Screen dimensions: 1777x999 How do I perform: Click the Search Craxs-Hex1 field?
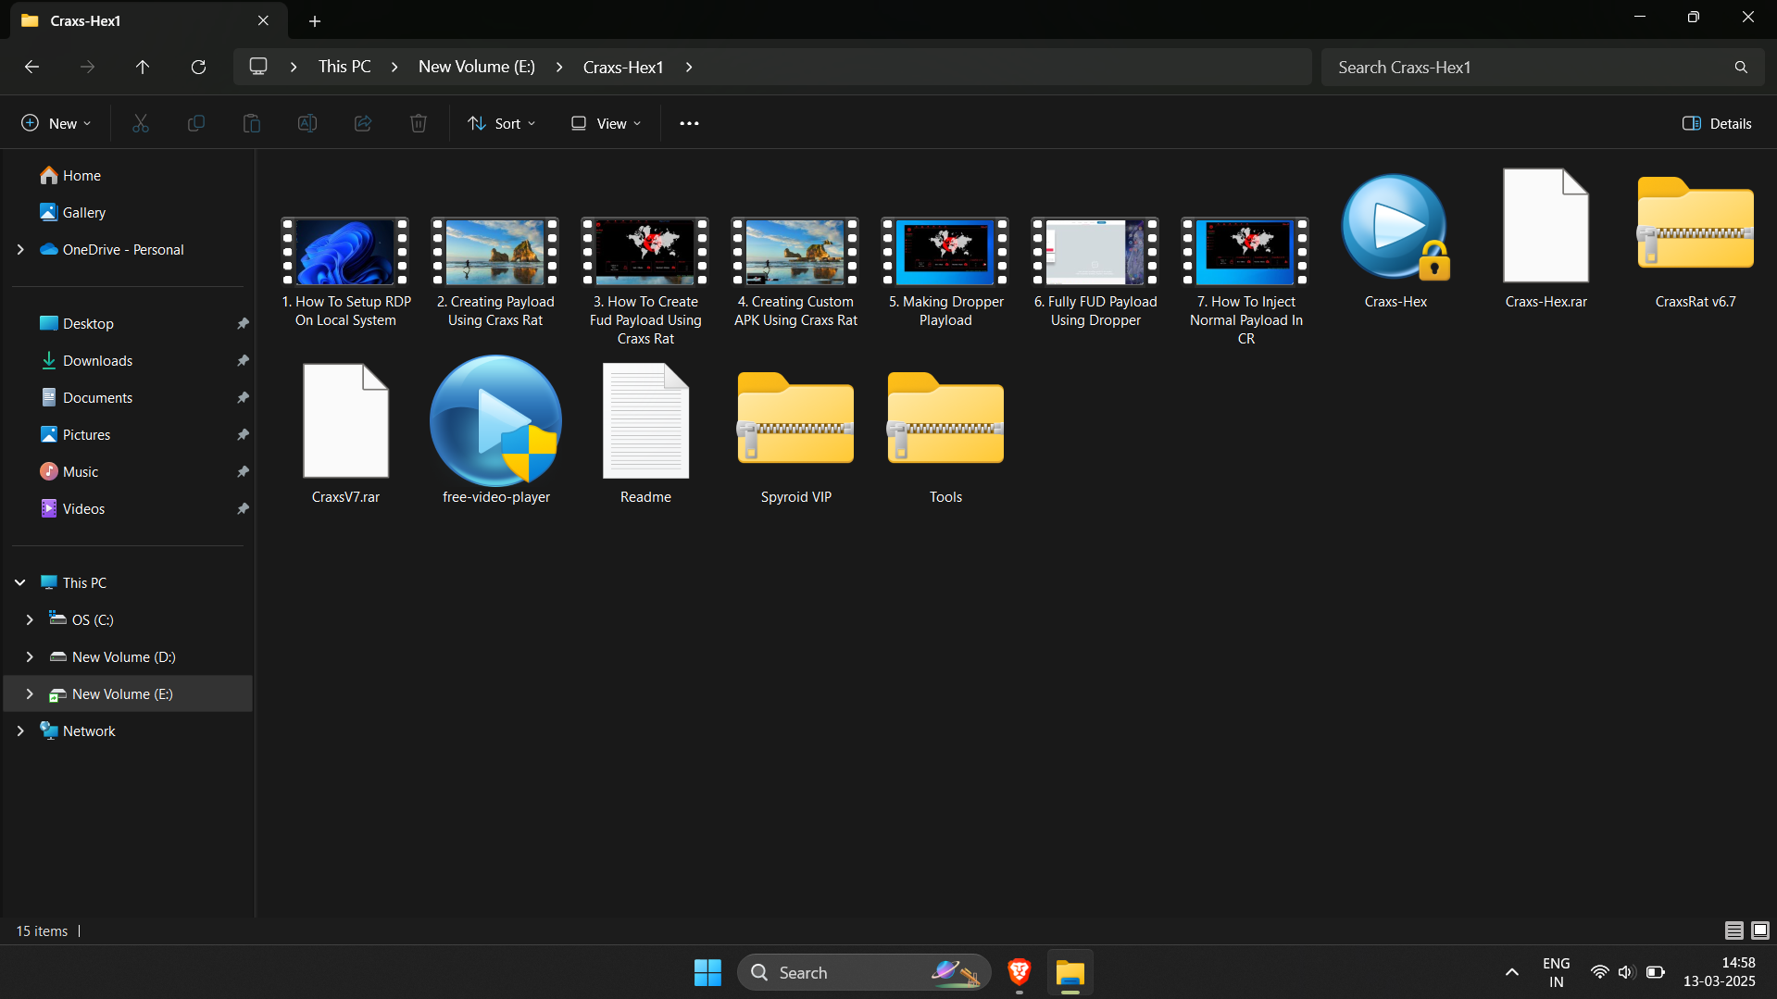(x=1543, y=67)
